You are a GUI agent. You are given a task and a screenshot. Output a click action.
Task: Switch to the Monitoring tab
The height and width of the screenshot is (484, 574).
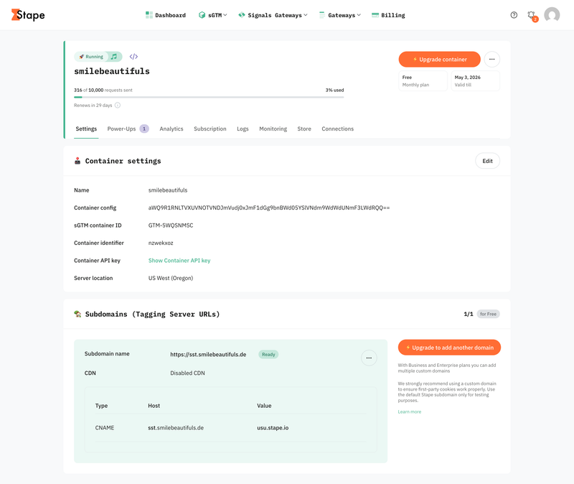(273, 129)
